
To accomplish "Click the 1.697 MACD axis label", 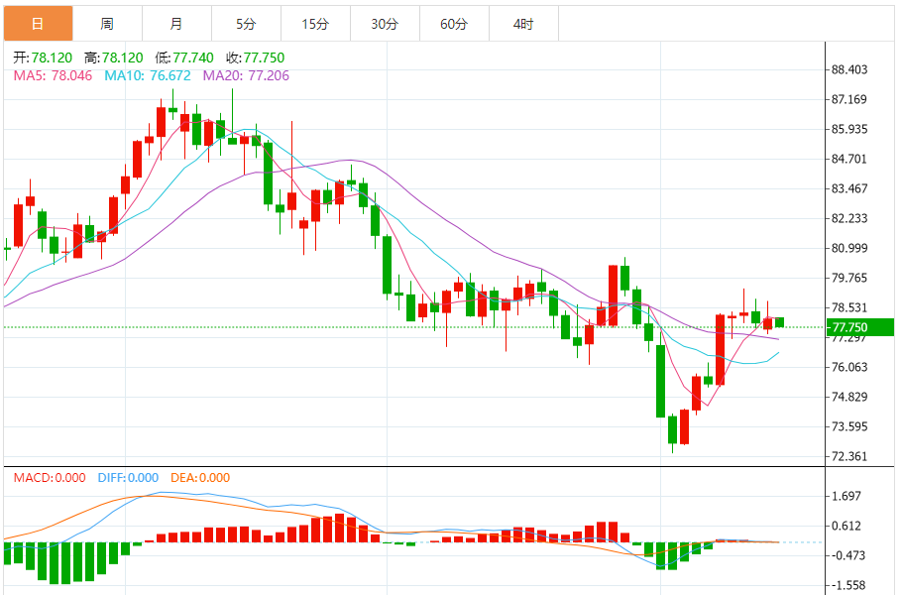I will (x=846, y=496).
